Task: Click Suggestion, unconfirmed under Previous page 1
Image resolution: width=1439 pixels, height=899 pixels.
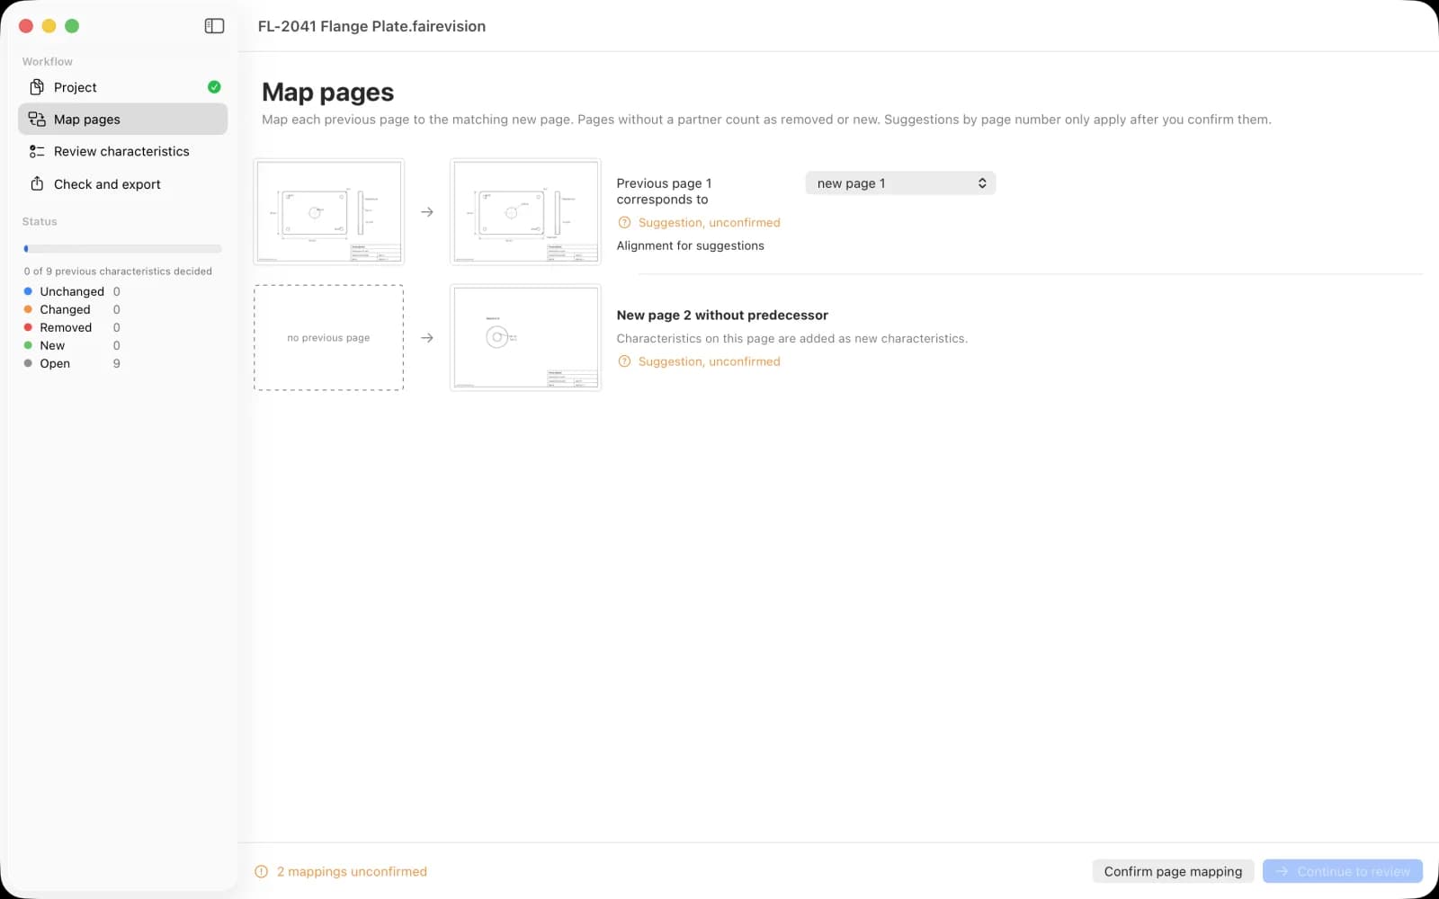Action: [710, 223]
